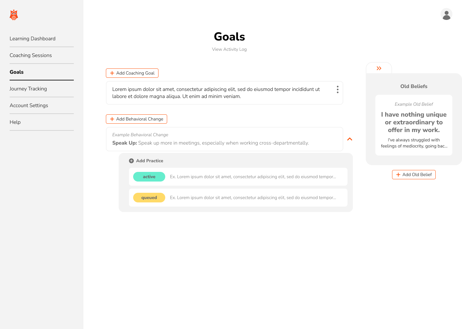Click the plus icon on Add Behavioral Change

112,119
